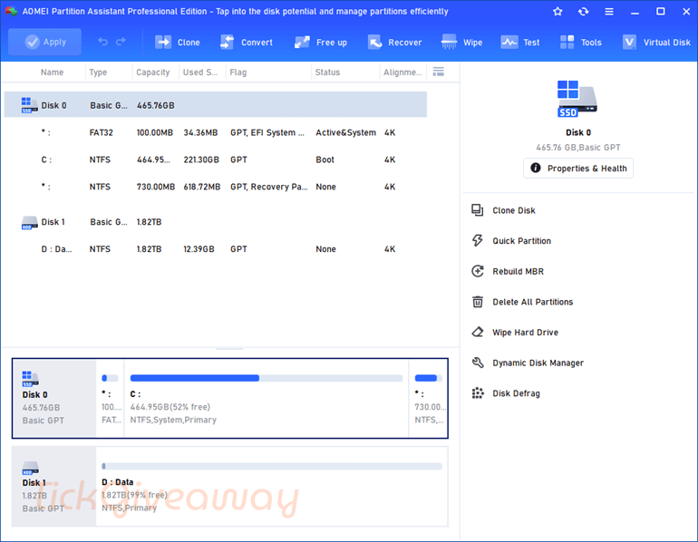
Task: Open the Wipe menu
Action: coord(461,43)
